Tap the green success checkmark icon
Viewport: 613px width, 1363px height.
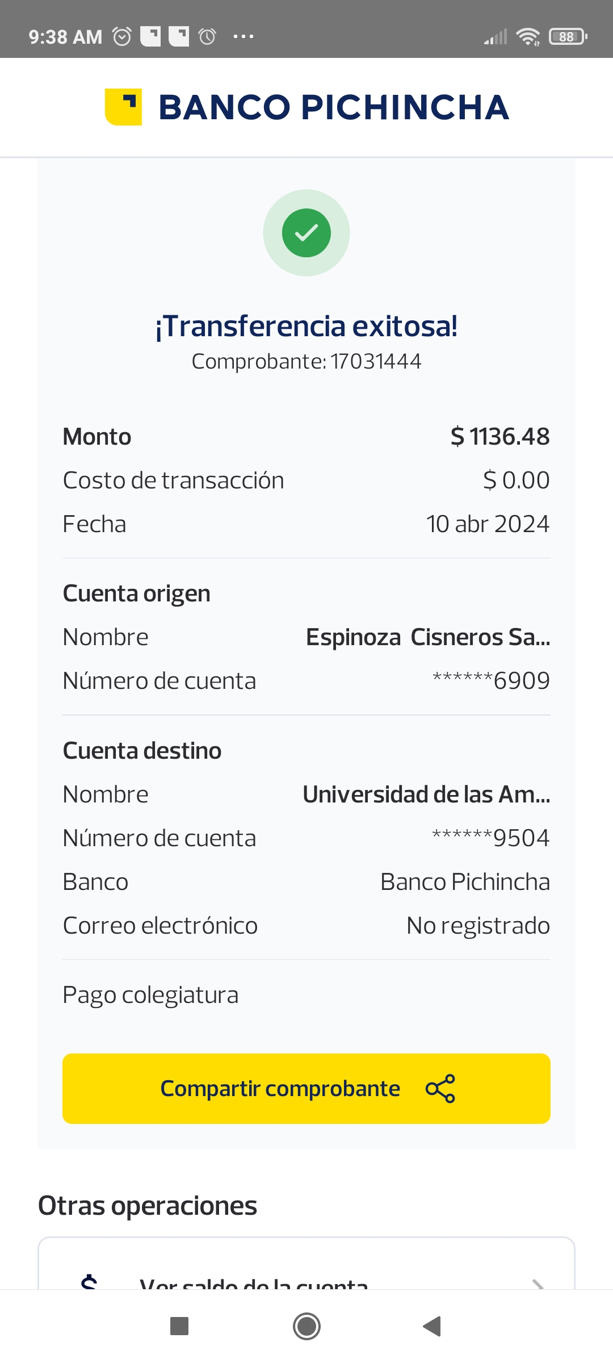[306, 233]
